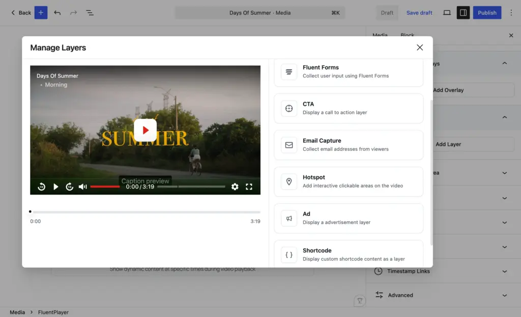This screenshot has width=521, height=317.
Task: Click the Timestamp Links clock icon
Action: coord(378,271)
